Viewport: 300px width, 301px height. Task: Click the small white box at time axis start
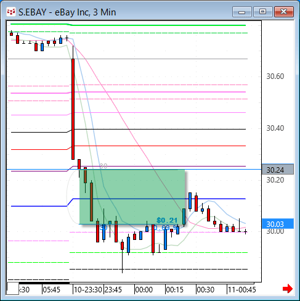pyautogui.click(x=13, y=289)
